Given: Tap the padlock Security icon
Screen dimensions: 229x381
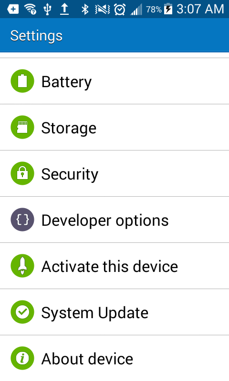Looking at the screenshot, I should point(22,173).
